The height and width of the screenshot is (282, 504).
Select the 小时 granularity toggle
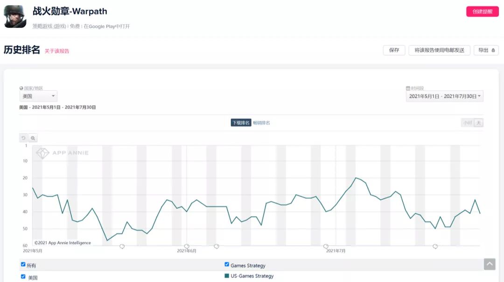click(467, 123)
